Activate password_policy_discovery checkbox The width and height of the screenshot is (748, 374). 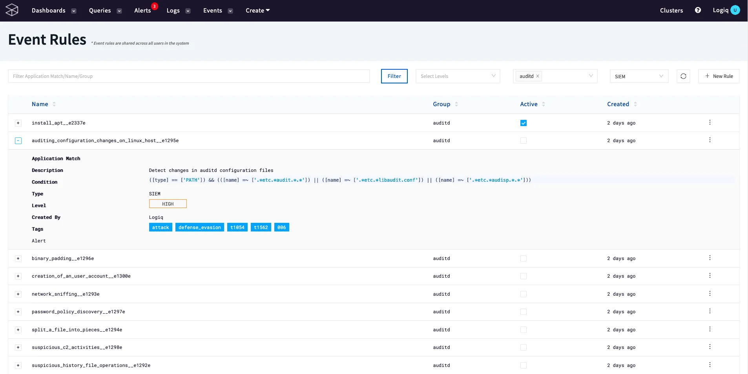point(524,312)
